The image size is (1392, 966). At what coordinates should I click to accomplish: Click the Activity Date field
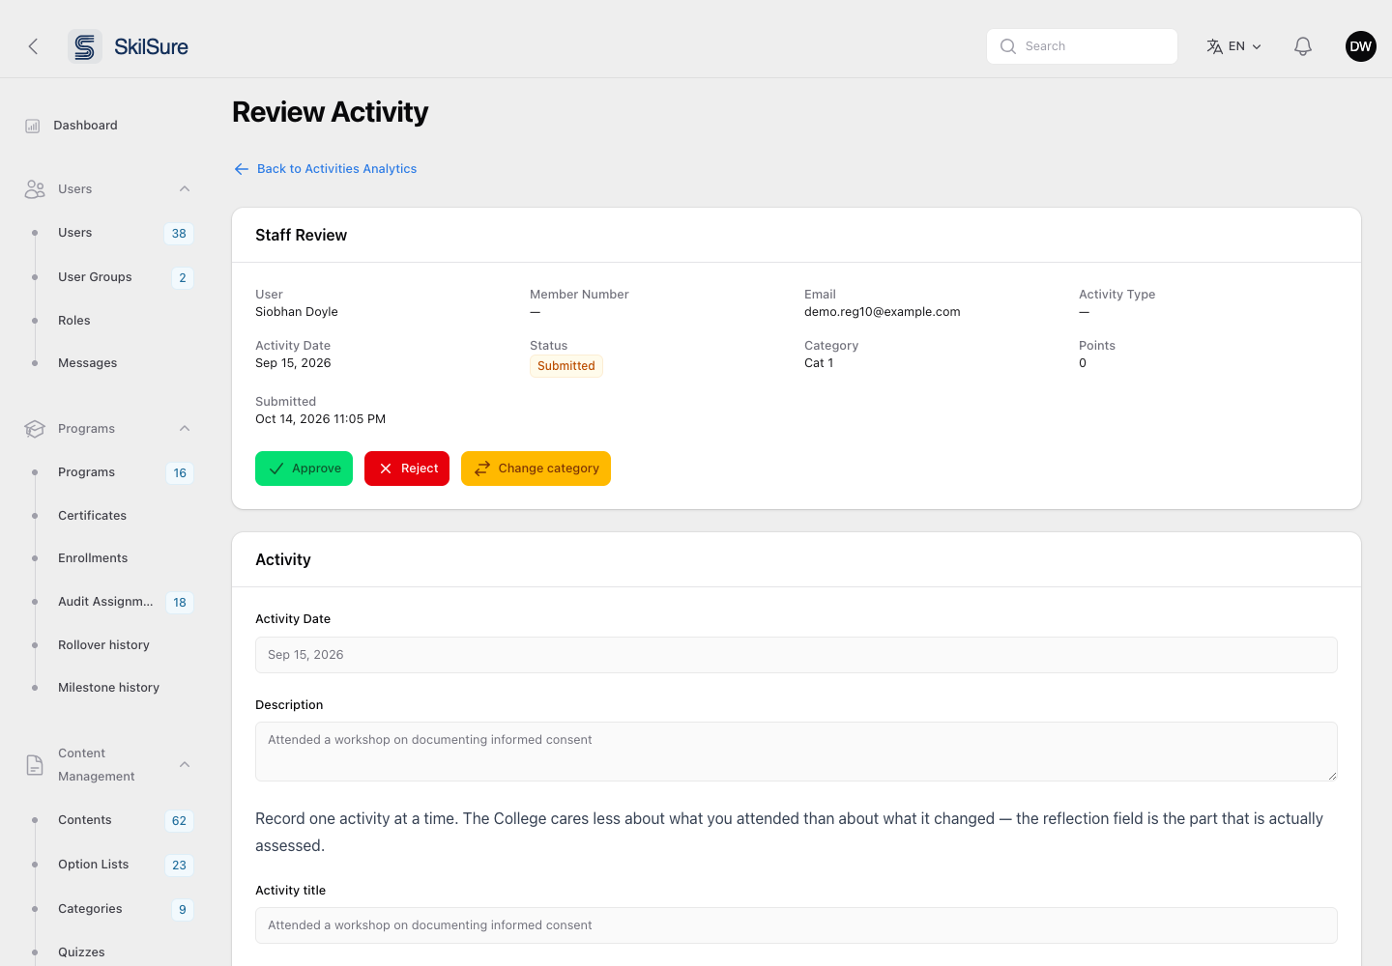[797, 655]
